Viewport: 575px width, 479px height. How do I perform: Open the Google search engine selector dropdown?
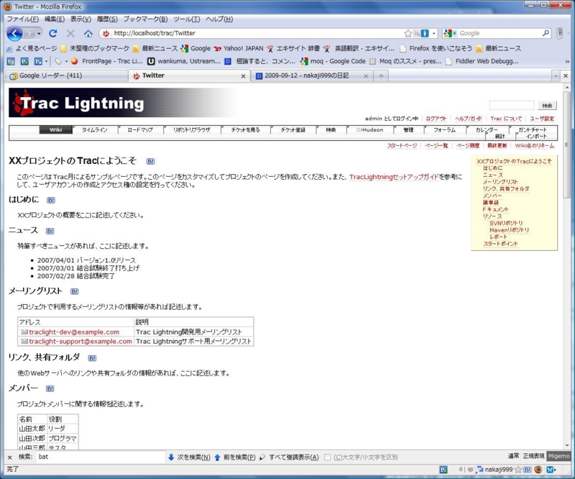tap(454, 33)
